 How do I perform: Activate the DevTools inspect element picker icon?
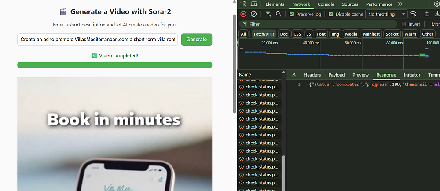coord(243,4)
